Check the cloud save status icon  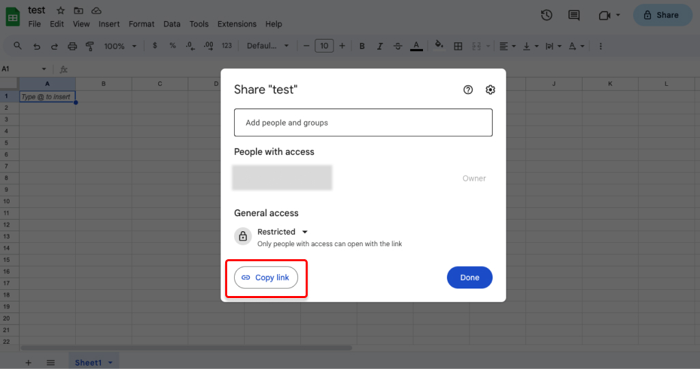pyautogui.click(x=96, y=10)
